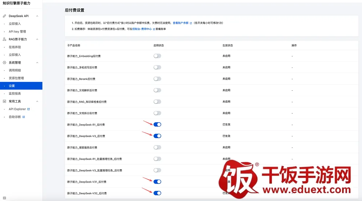This screenshot has width=362, height=201.
Task: Click the RAG原子能力 section label
Action: pyautogui.click(x=18, y=39)
